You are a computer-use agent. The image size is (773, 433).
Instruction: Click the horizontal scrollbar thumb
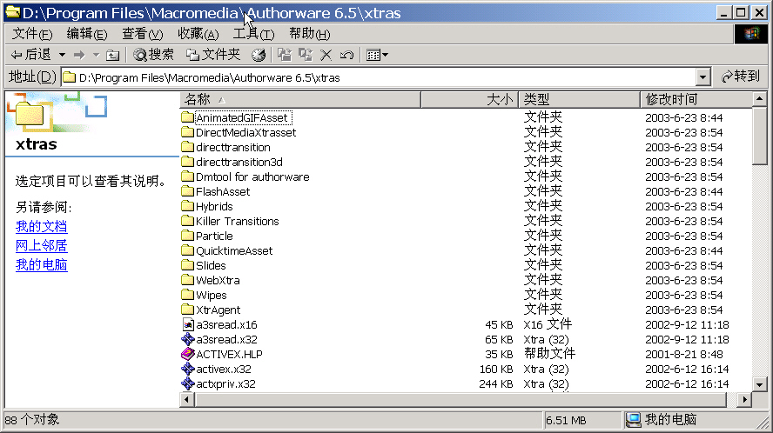click(461, 399)
